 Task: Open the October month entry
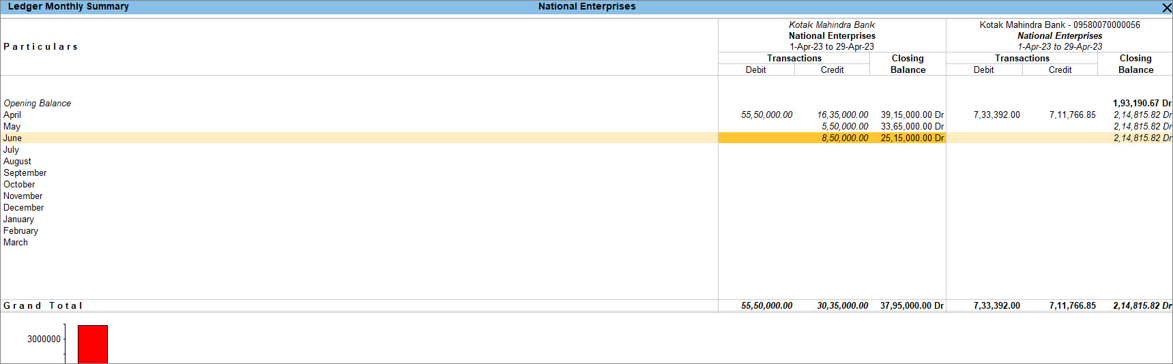19,185
